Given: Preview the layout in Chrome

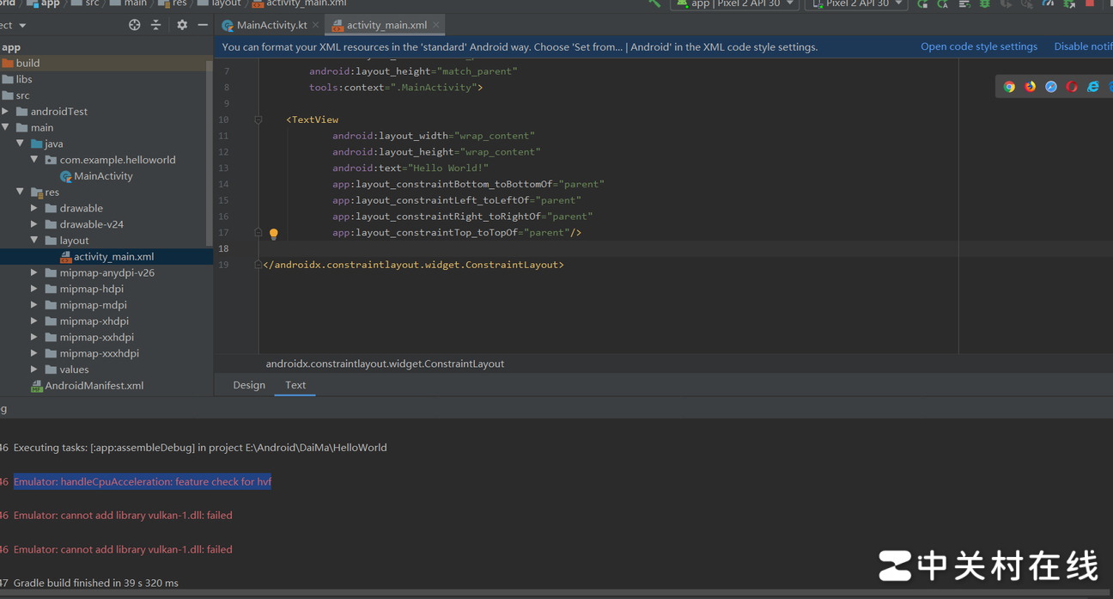Looking at the screenshot, I should [x=1009, y=86].
